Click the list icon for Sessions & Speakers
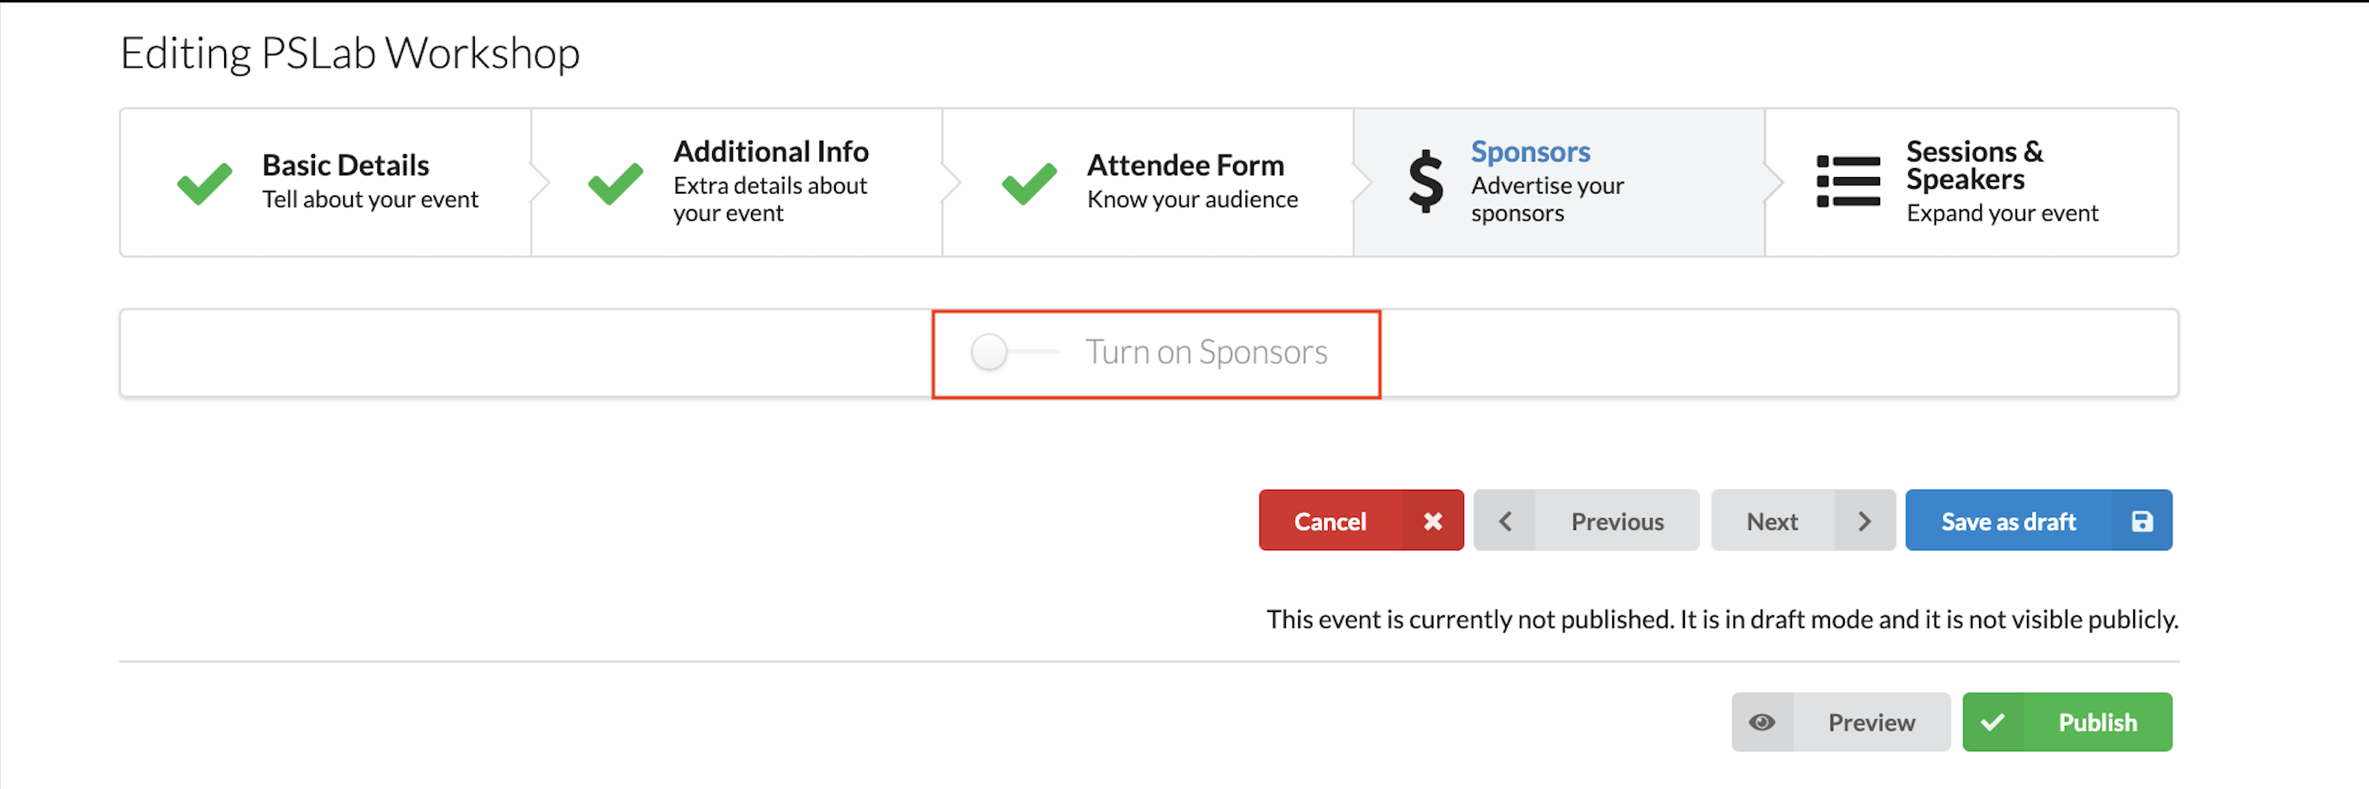Screen dimensions: 2369x789 [1847, 182]
